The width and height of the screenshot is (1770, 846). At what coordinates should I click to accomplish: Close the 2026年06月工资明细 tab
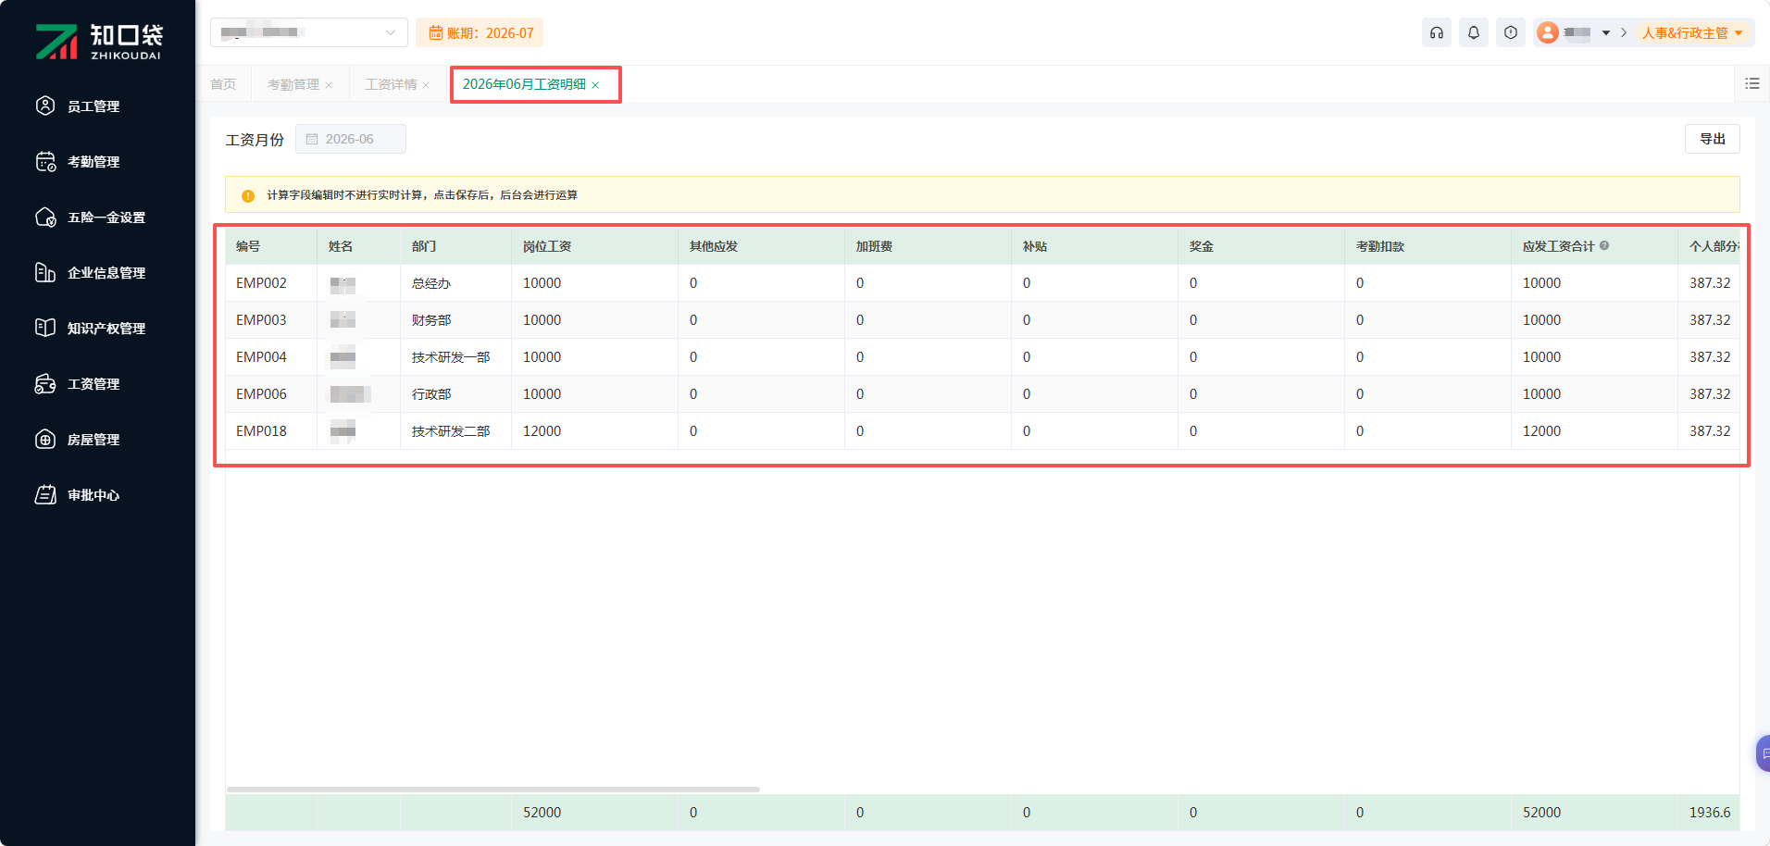point(595,85)
